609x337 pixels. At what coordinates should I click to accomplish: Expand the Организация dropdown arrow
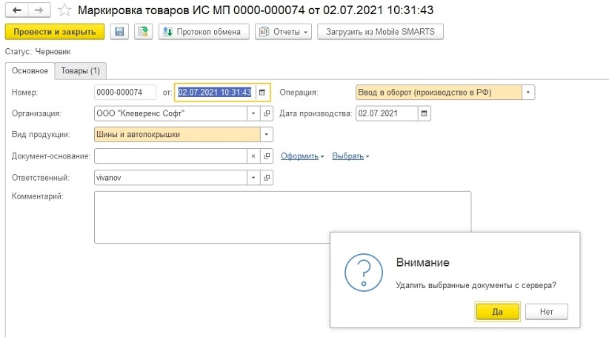click(x=253, y=113)
